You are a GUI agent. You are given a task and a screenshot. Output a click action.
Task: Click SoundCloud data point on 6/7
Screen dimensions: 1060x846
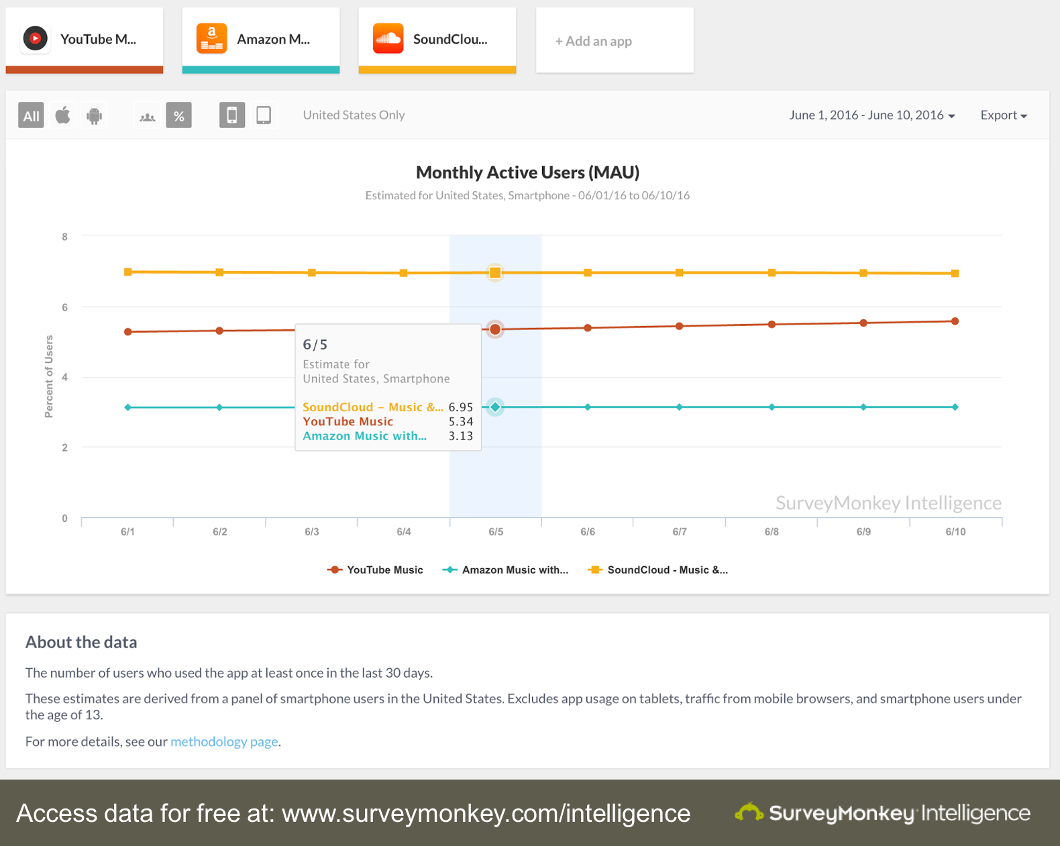680,272
